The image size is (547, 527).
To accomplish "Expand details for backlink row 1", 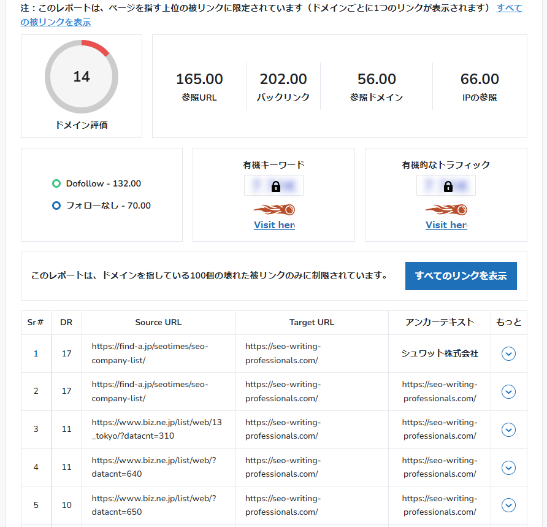I will [508, 353].
